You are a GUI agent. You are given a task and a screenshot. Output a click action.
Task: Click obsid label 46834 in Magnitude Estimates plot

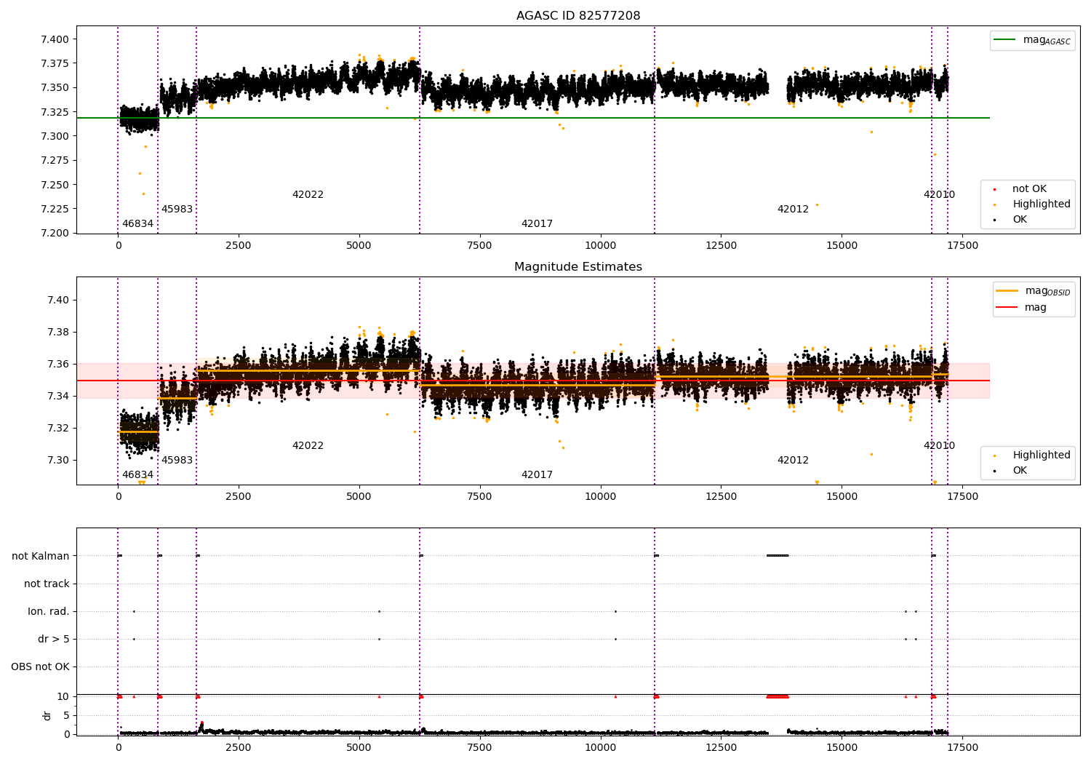pyautogui.click(x=137, y=475)
